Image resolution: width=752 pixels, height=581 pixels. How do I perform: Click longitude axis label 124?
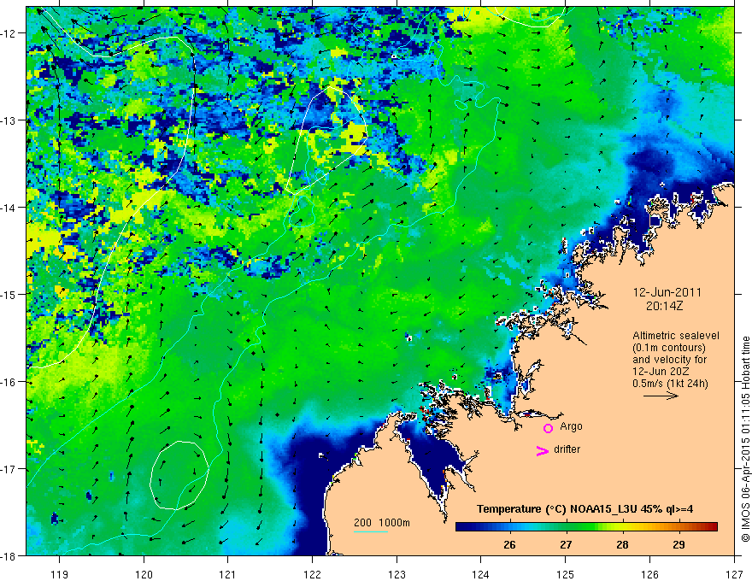pyautogui.click(x=481, y=574)
